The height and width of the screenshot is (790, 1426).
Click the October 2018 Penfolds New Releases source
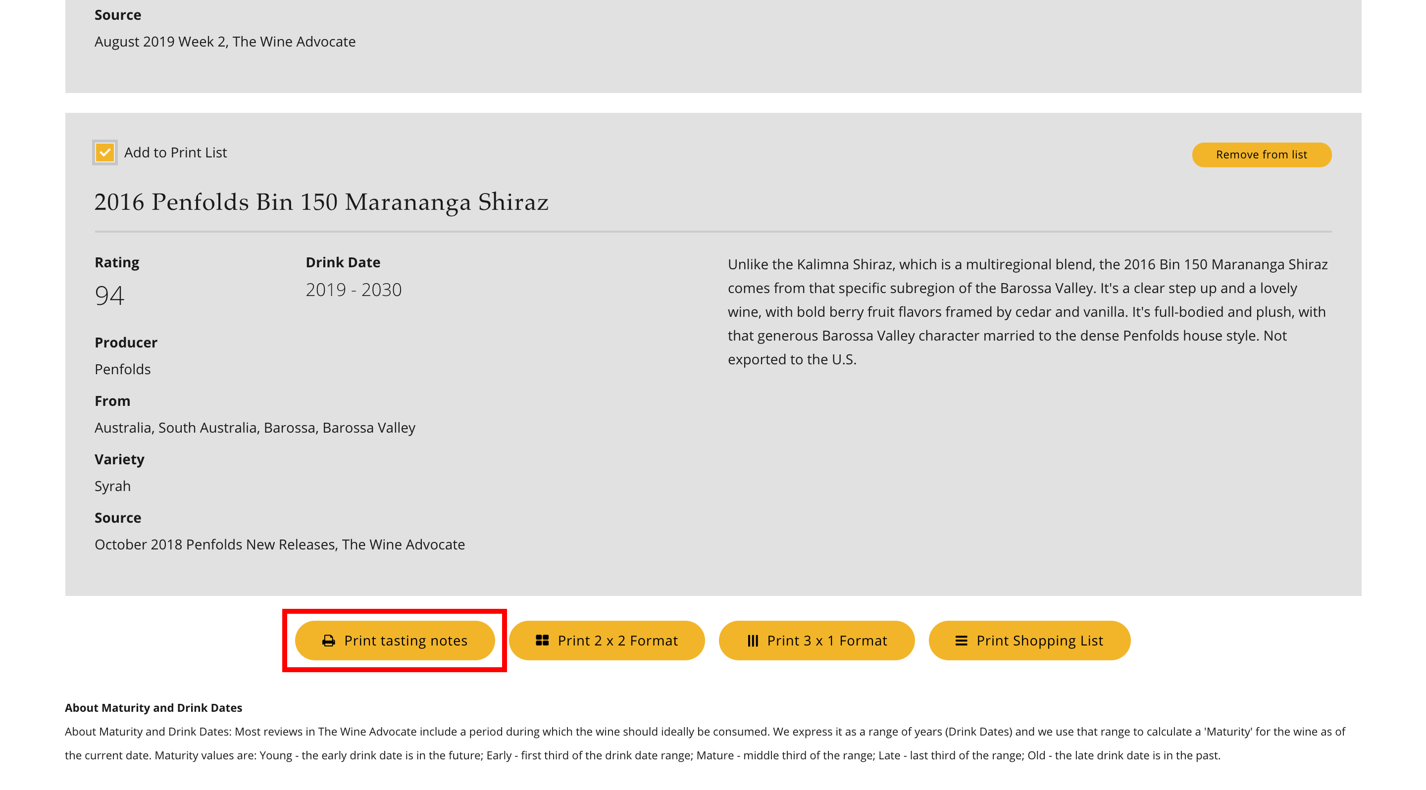tap(280, 545)
